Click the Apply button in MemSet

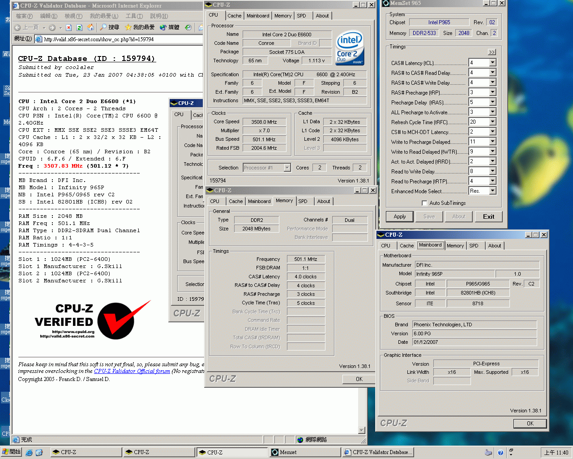tap(400, 217)
